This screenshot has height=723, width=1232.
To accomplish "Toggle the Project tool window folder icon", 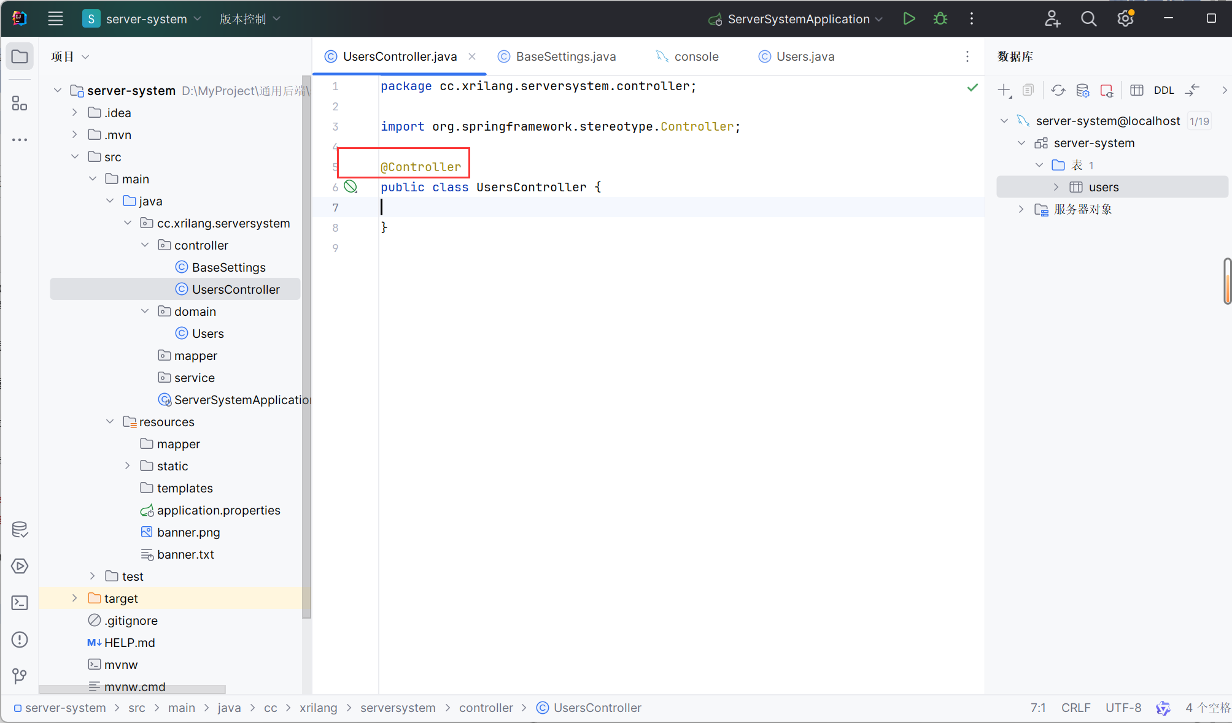I will pos(20,57).
